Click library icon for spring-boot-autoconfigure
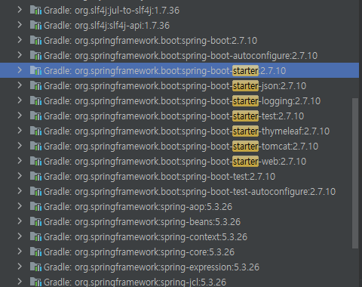 pyautogui.click(x=35, y=56)
